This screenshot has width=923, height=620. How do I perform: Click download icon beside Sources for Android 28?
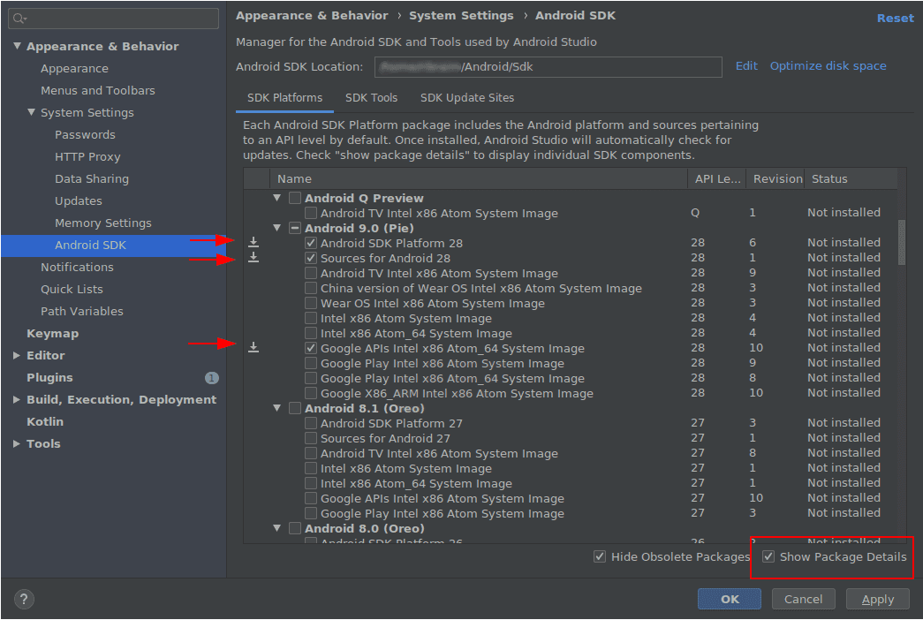pos(253,257)
